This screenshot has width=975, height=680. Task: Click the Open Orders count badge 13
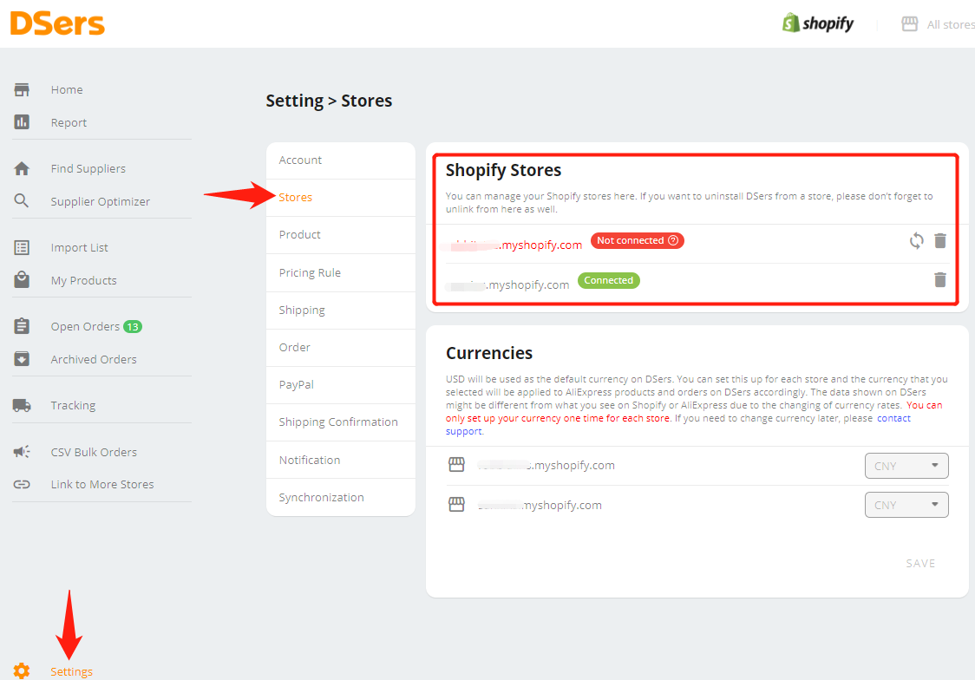[x=133, y=326]
